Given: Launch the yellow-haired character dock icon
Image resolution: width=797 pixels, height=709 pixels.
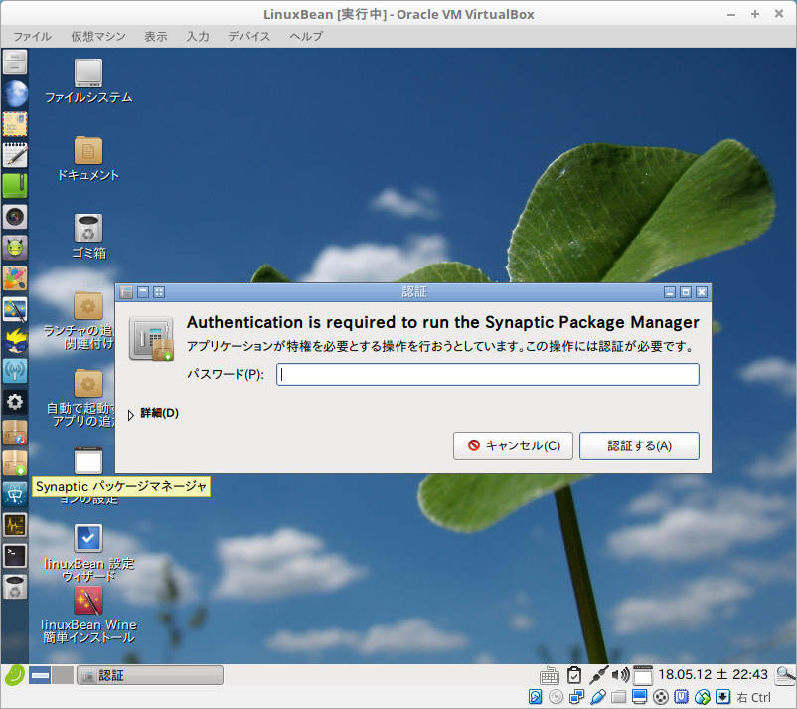Looking at the screenshot, I should tap(15, 340).
